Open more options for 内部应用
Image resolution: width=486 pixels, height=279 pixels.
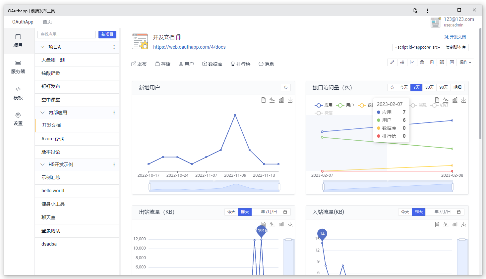point(114,113)
